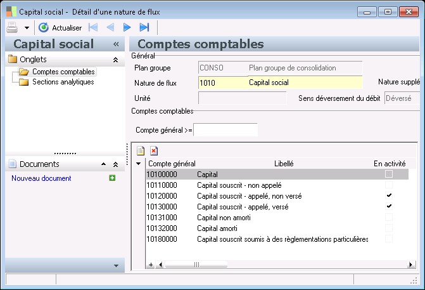
Task: Click bottom dropdown arrow of left panel
Action: click(x=116, y=265)
